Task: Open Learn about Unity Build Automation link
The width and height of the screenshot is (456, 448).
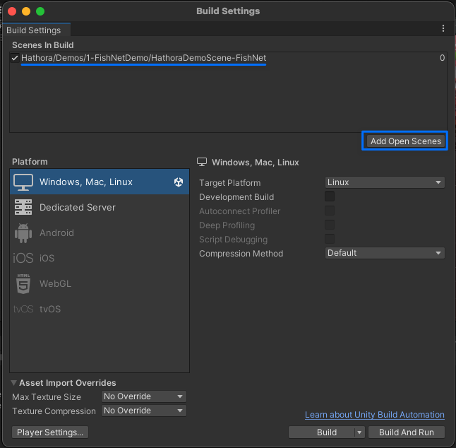Action: point(375,415)
